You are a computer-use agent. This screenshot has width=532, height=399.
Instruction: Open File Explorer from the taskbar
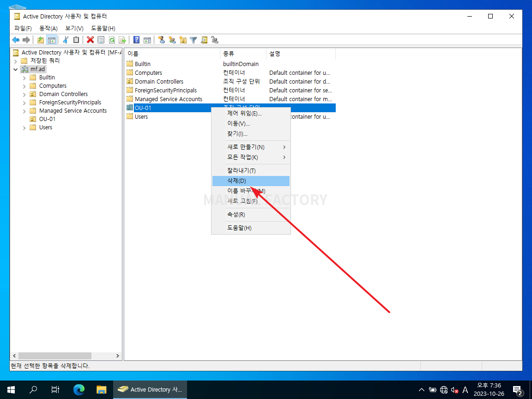coord(102,389)
